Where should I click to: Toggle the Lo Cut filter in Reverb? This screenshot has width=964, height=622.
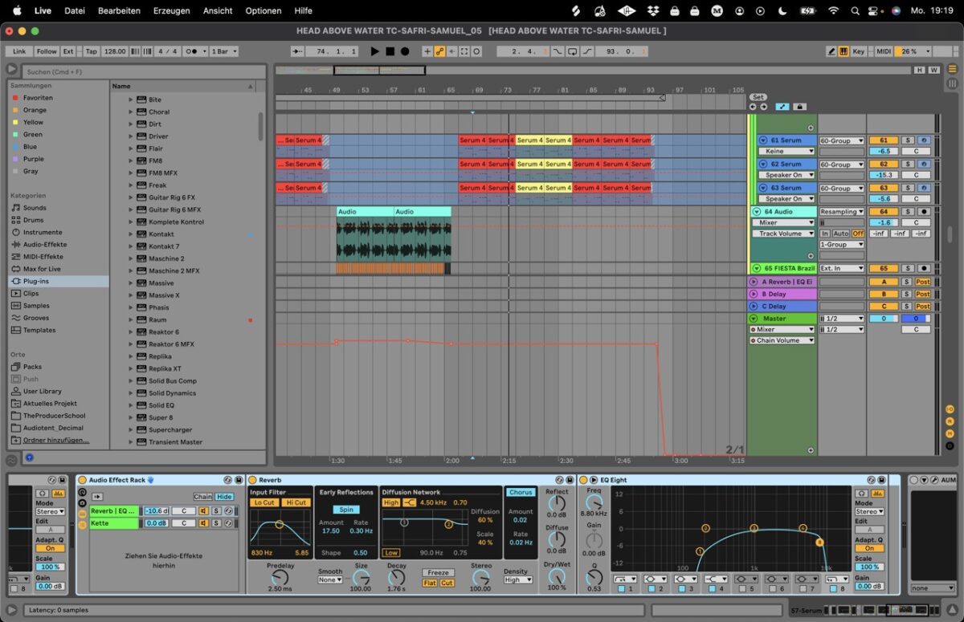264,502
